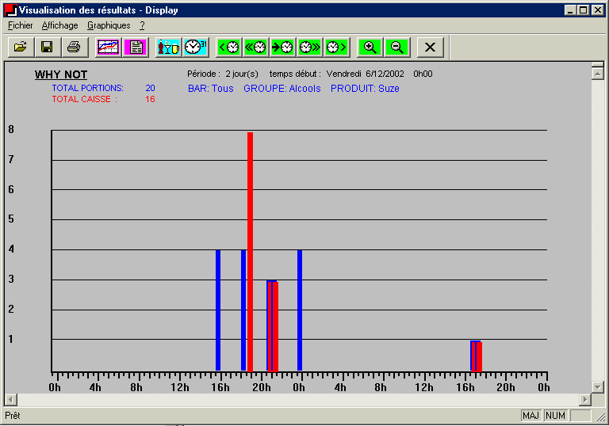Screen dimensions: 609x426
Task: Select the bar and product drinks icon
Action: tap(169, 47)
